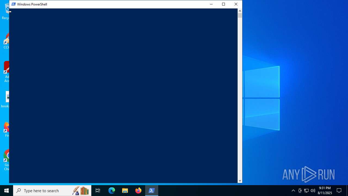
Task: Open the Action Center notifications icon
Action: [339, 191]
